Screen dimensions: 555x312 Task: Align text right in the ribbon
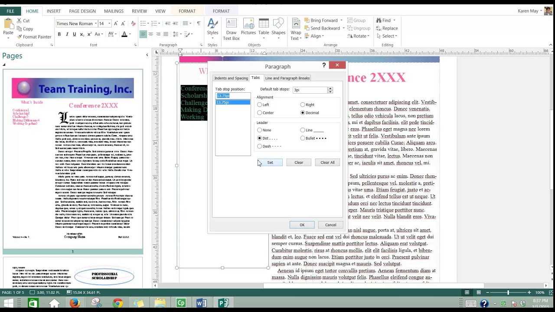click(x=158, y=34)
